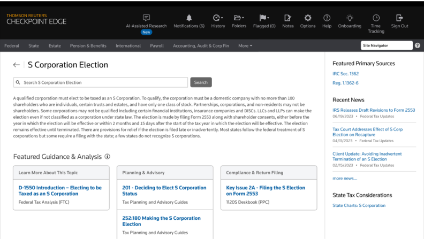This screenshot has width=424, height=239.
Task: Open the Notes icon
Action: point(287,18)
